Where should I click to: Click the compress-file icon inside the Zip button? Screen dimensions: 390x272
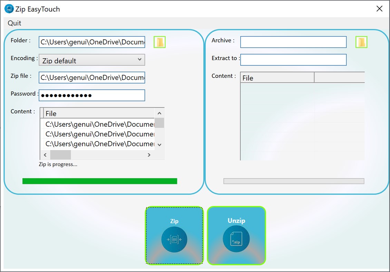(x=174, y=239)
